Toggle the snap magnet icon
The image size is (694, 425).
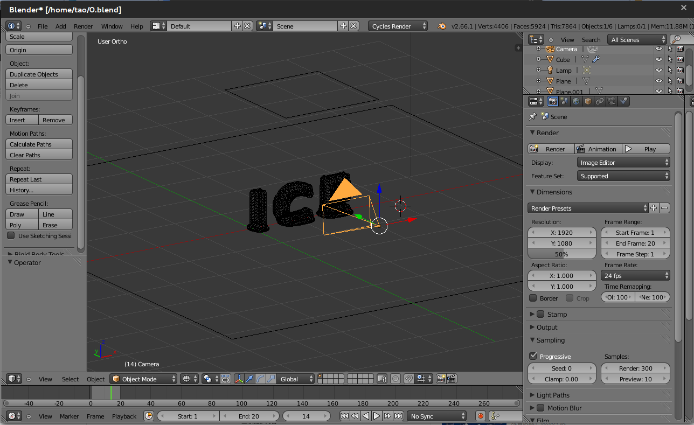pos(409,379)
